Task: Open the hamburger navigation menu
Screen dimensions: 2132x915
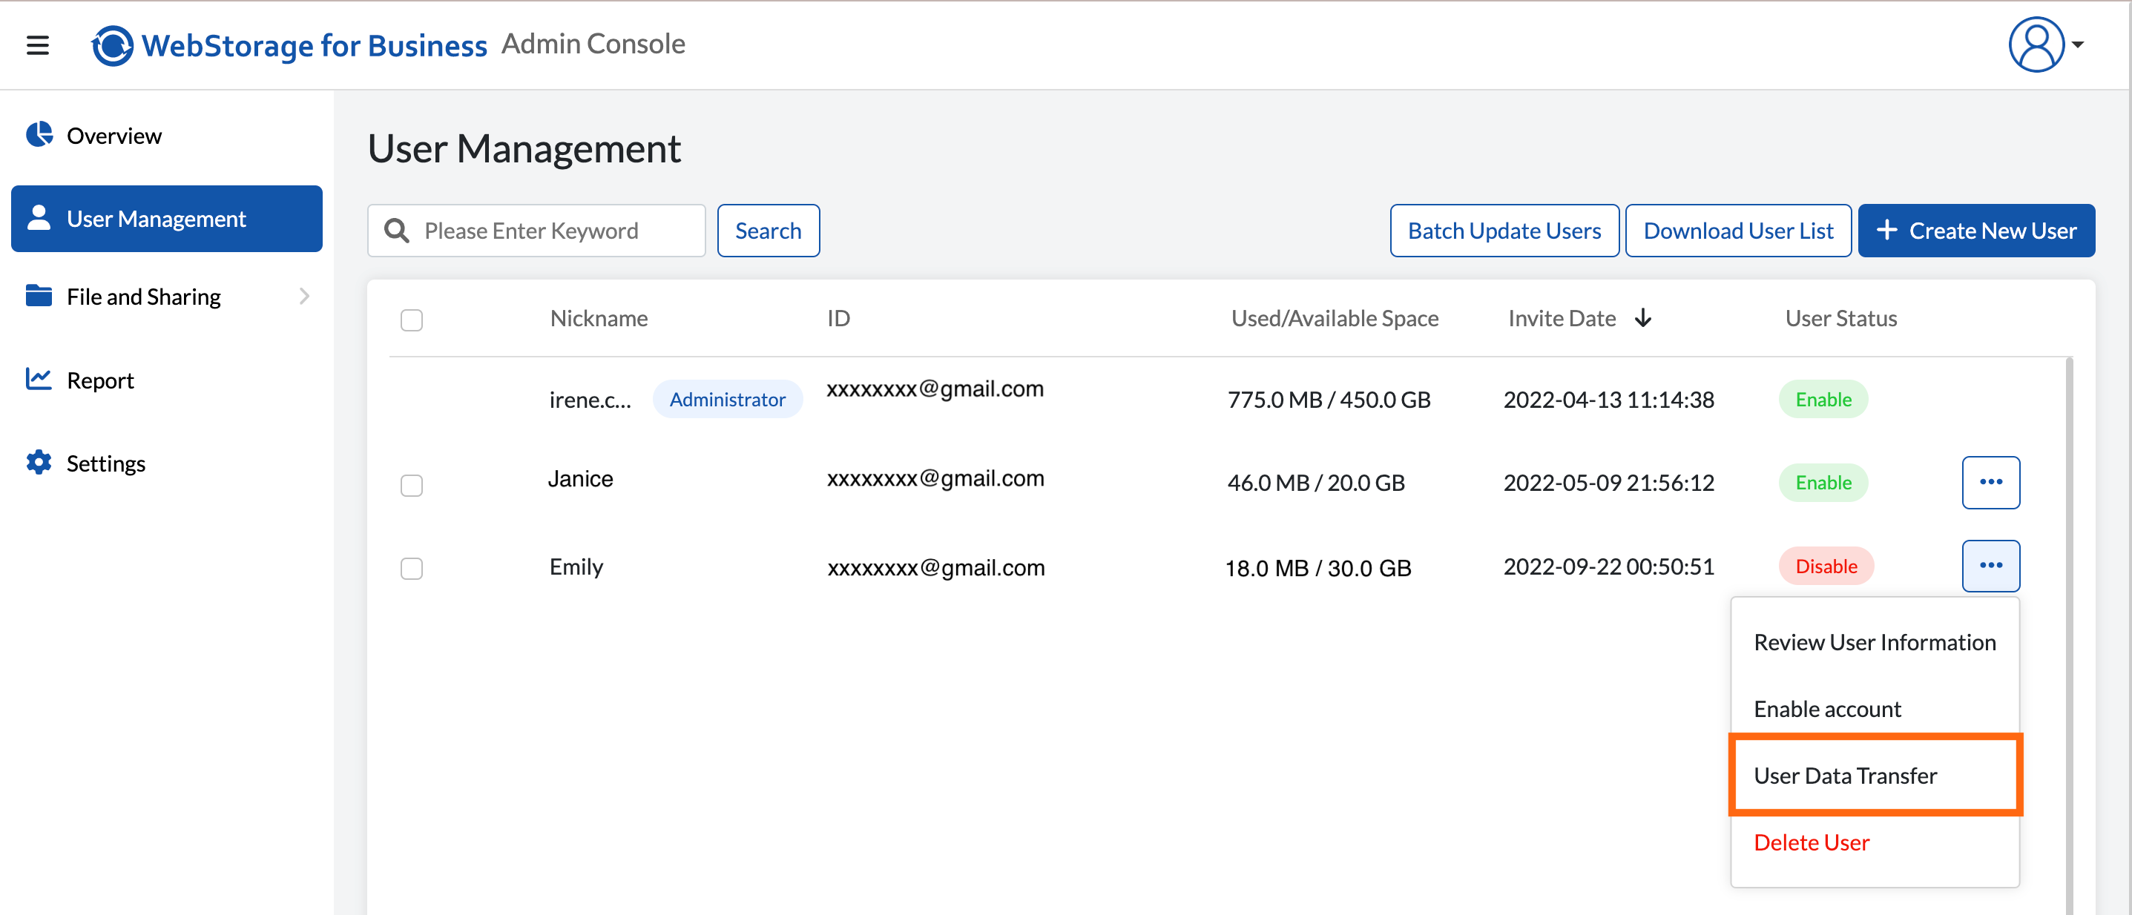Action: point(38,44)
